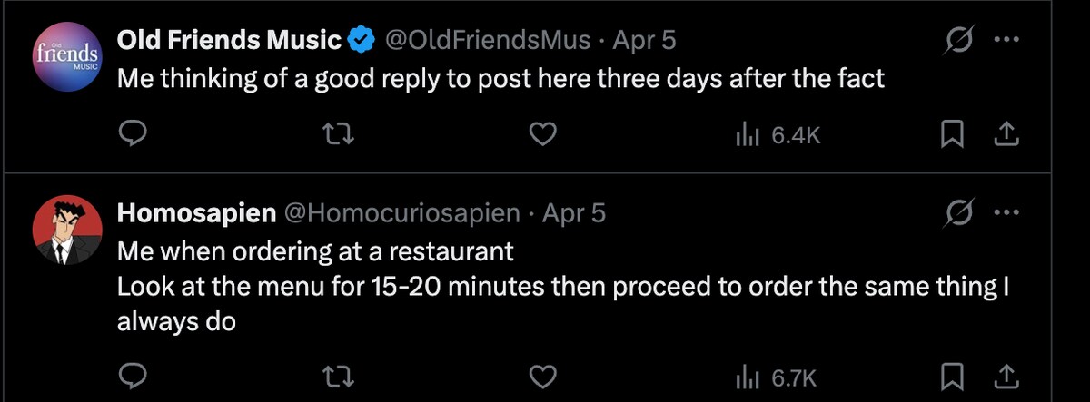Repost Homosapien's restaurant tweet
Image resolution: width=1090 pixels, height=402 pixels.
click(x=338, y=375)
